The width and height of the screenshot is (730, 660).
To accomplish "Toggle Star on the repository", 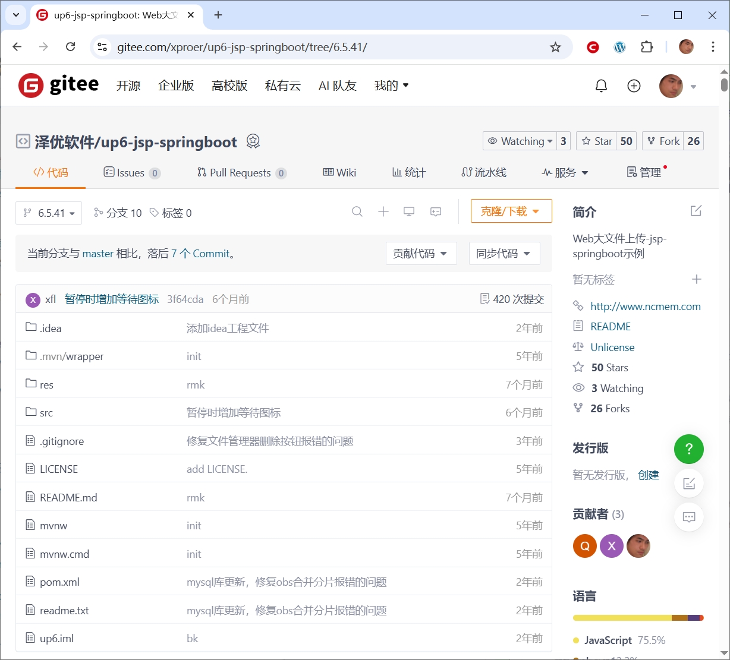I will click(597, 141).
